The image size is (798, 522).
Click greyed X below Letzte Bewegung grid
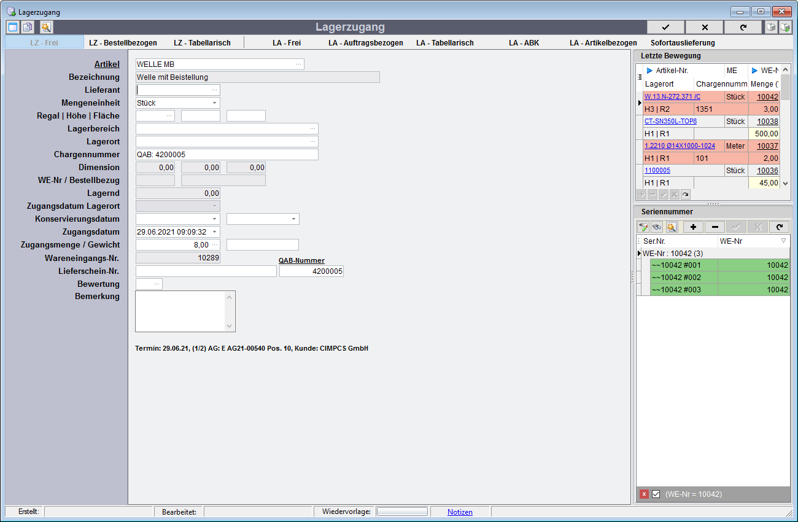click(675, 194)
